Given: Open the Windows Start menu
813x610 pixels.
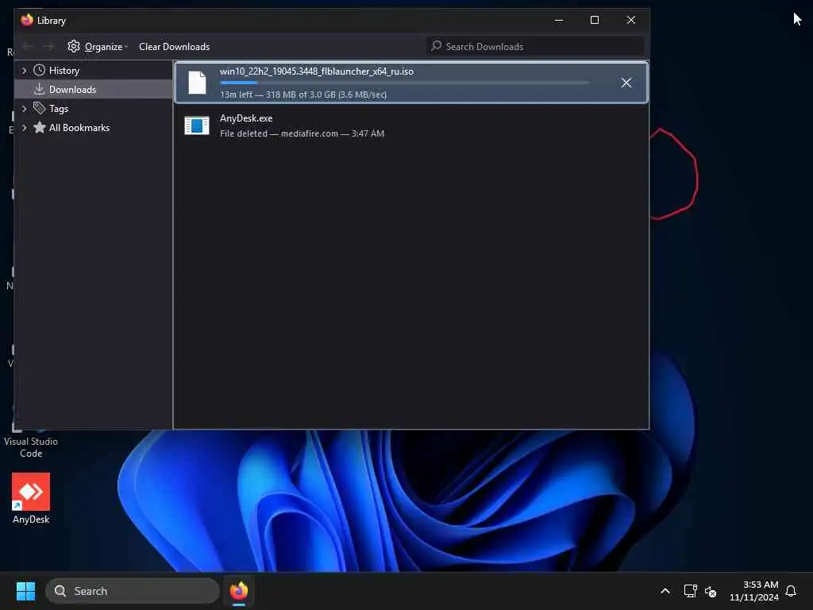Looking at the screenshot, I should tap(25, 591).
